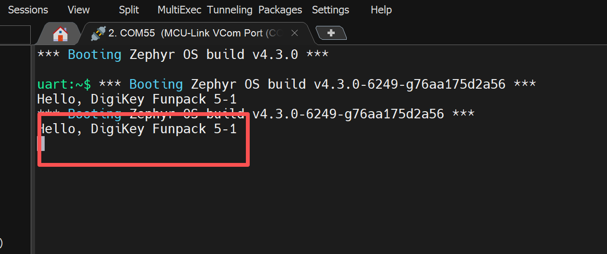Click the left sidebar's top input box
Screen dimensions: 607x254
[14, 35]
